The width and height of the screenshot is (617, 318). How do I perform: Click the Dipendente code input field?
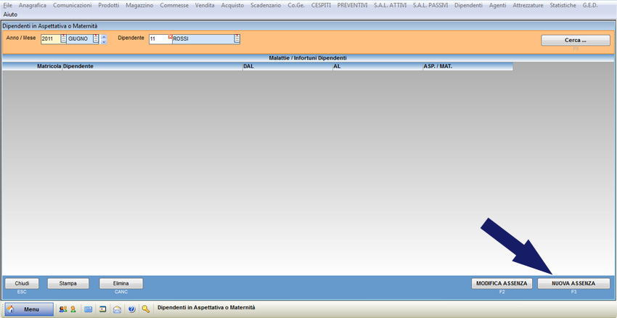158,40
